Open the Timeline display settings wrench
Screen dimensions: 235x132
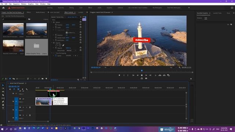pos(27,89)
